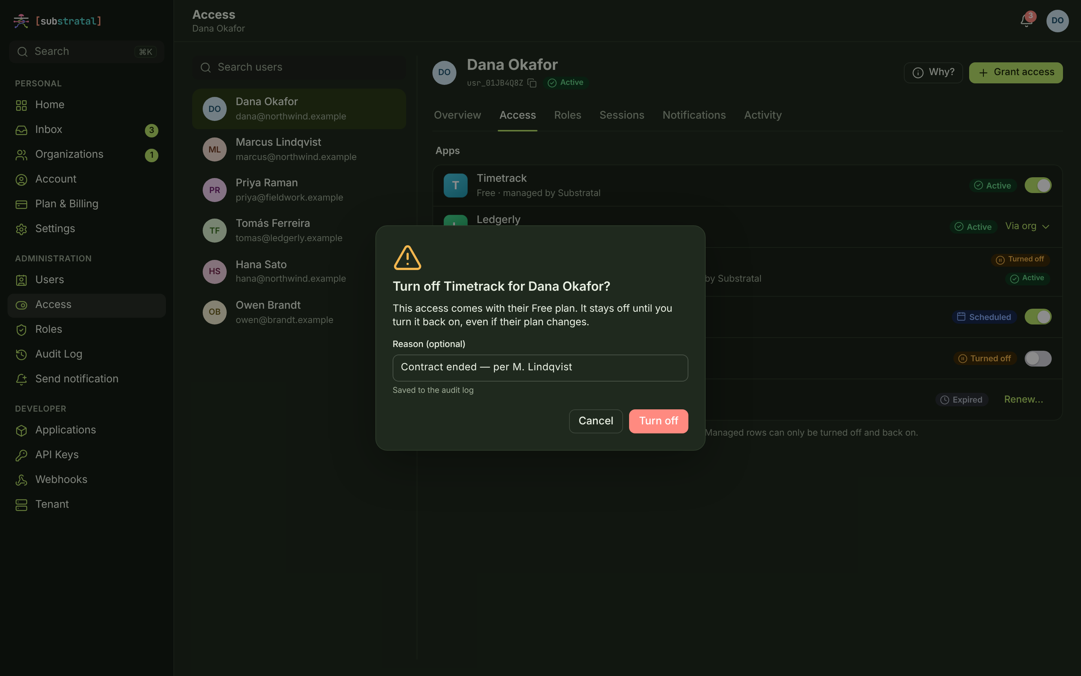Screen dimensions: 1081x676
Task: Switch to the Notifications tab
Action: point(694,115)
